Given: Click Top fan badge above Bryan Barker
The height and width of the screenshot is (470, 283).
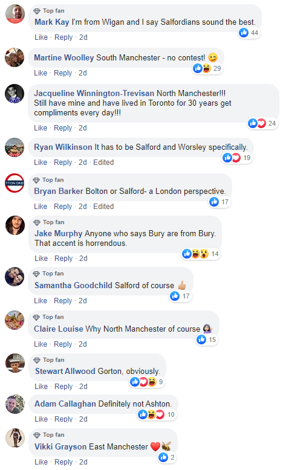Looking at the screenshot, I should (48, 180).
